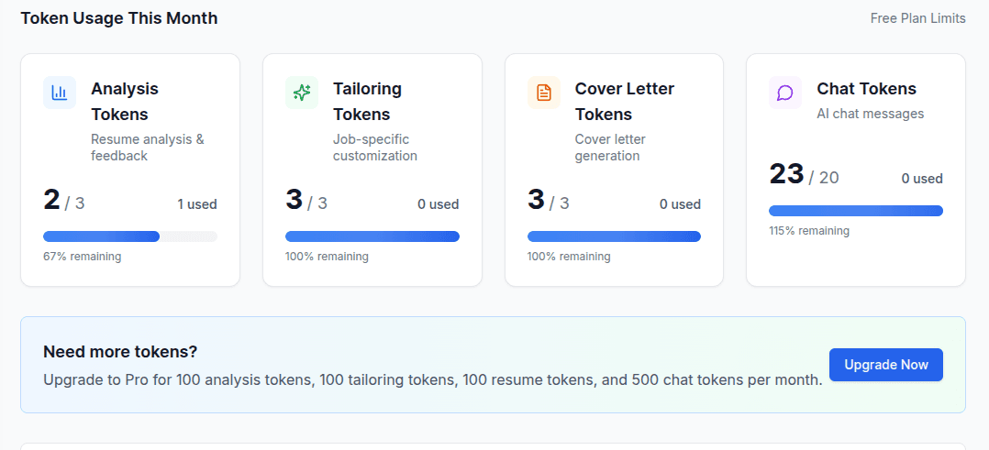Click the Upgrade Now button

(x=886, y=365)
